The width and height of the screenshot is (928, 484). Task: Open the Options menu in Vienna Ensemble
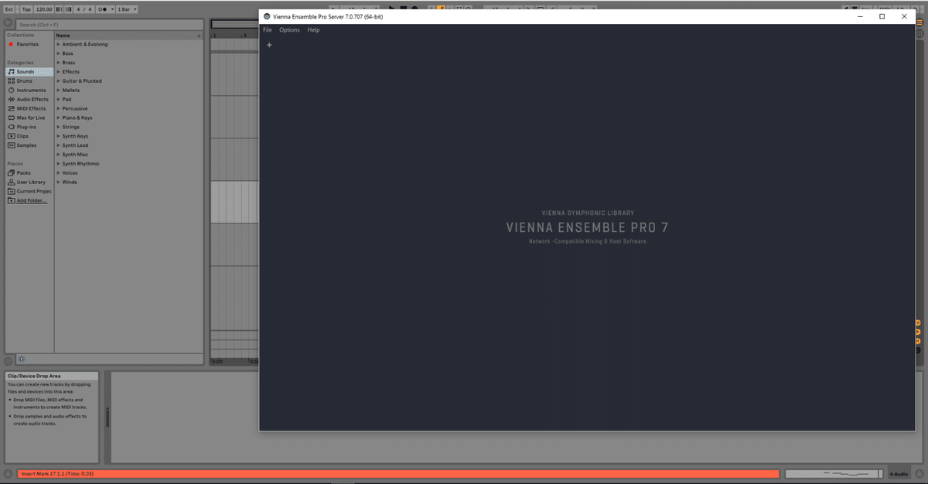point(289,30)
